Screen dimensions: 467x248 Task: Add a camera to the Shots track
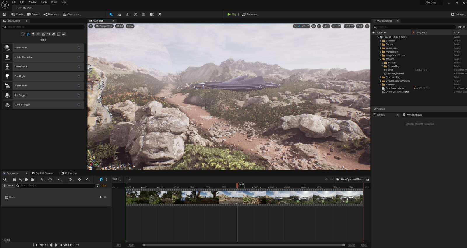105,197
